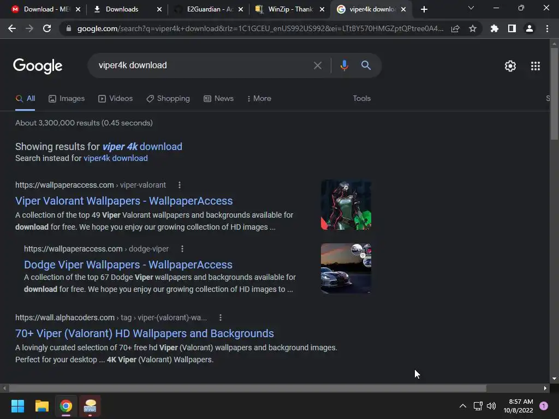Share this page icon in address bar

pyautogui.click(x=455, y=28)
